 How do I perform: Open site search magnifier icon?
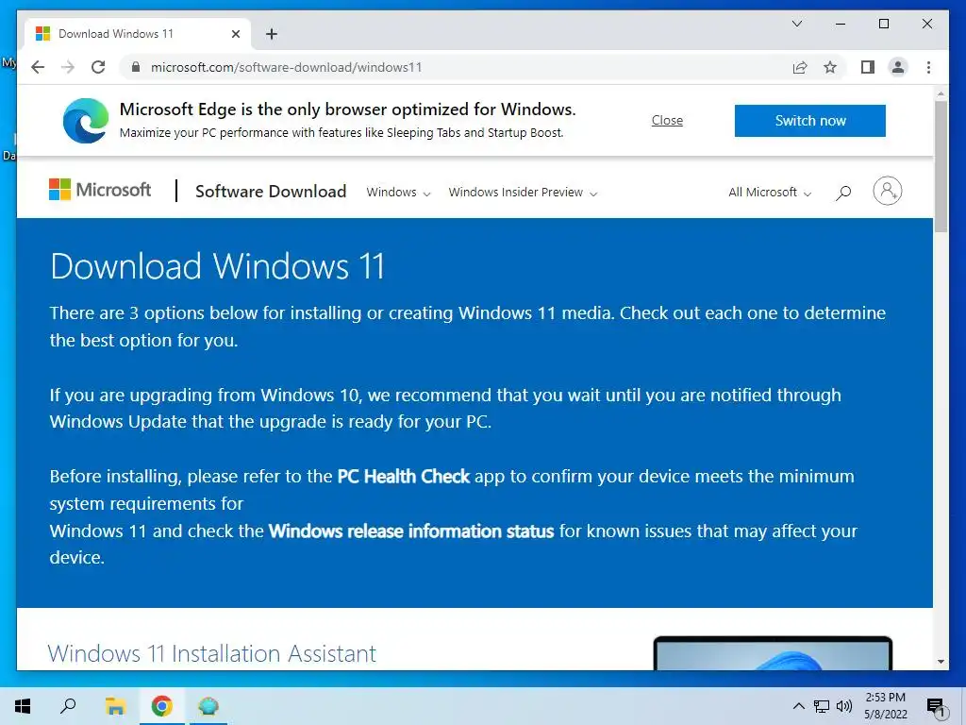[843, 193]
